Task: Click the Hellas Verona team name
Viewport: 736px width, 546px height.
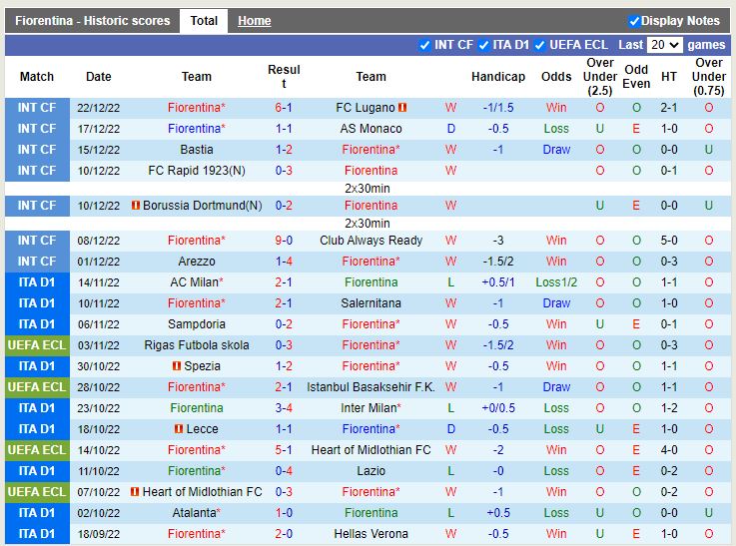Action: pyautogui.click(x=370, y=534)
